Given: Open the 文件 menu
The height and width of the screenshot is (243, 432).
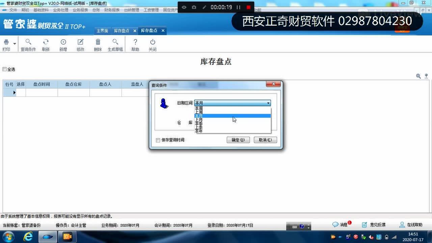Looking at the screenshot, I should tap(13, 10).
